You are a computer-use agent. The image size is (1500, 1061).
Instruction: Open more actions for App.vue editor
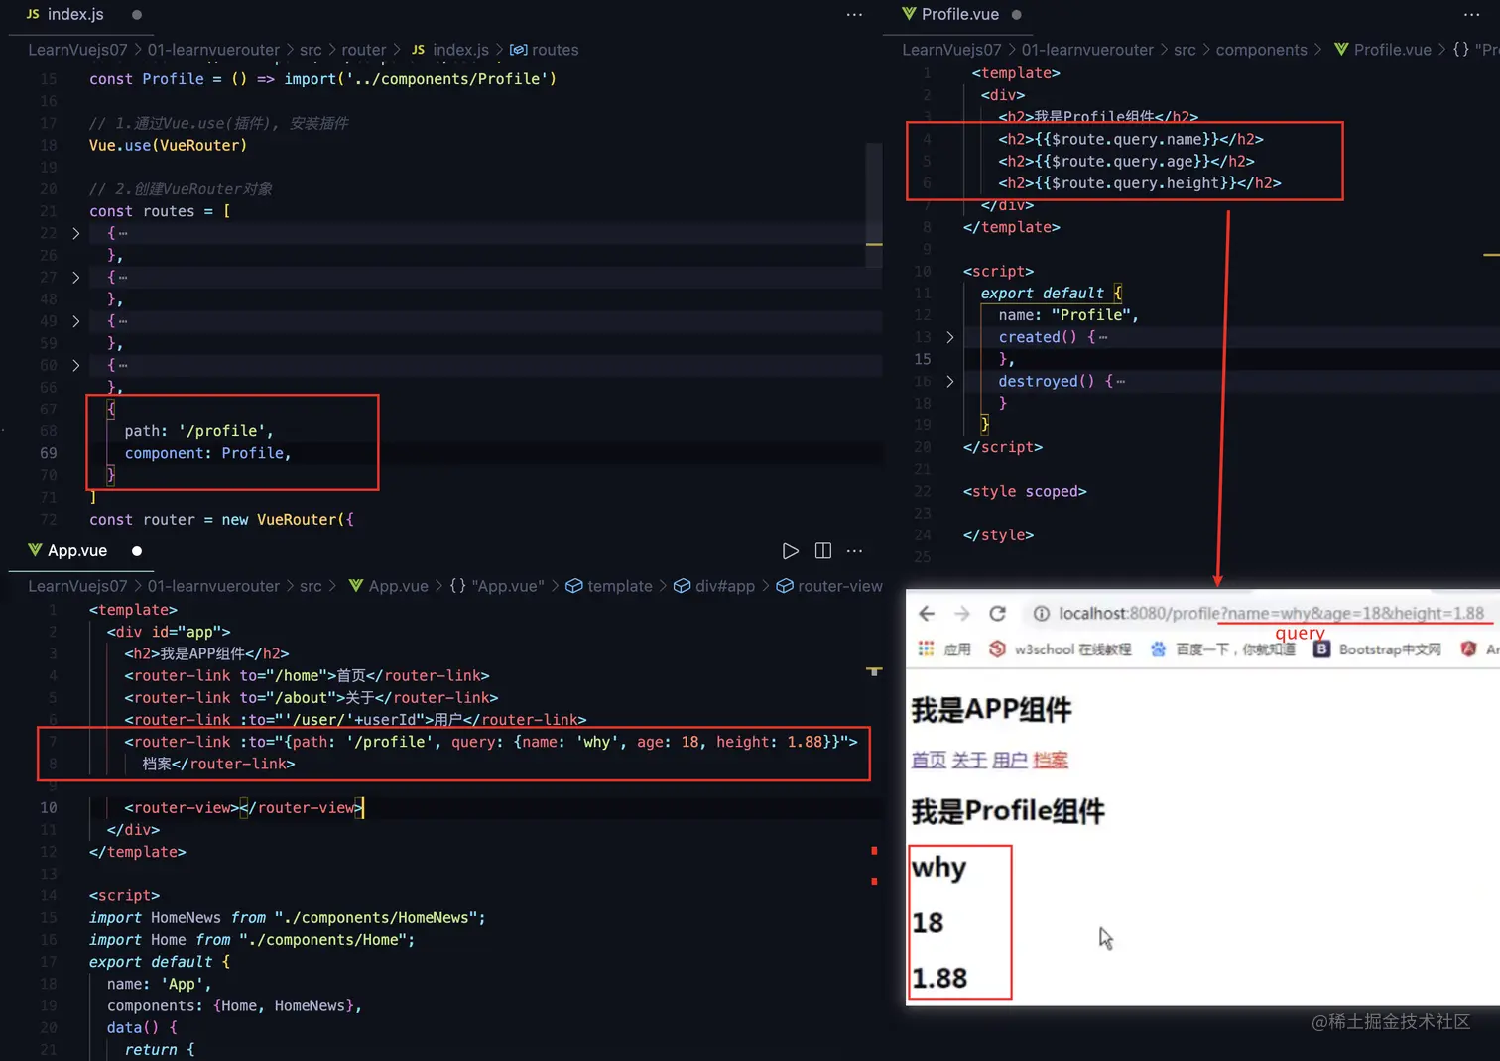click(854, 551)
